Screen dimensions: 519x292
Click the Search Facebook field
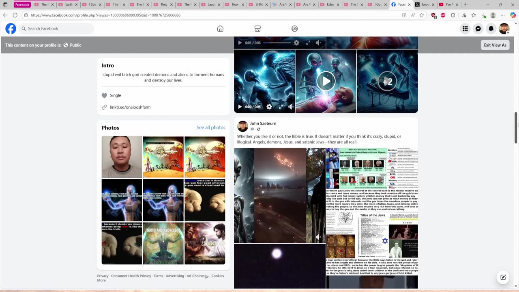tap(56, 29)
